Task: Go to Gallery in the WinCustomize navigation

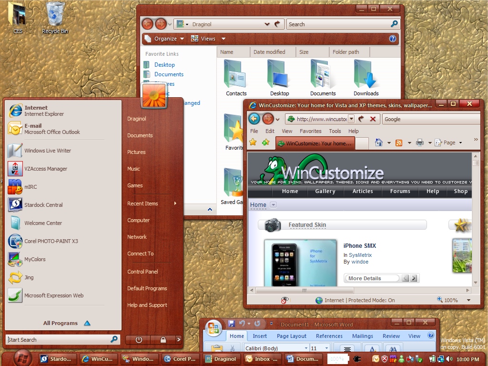Action: (325, 191)
